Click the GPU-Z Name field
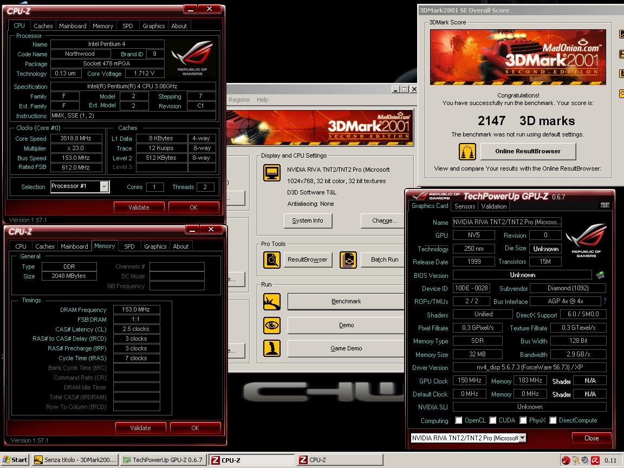624x468 pixels. click(508, 222)
